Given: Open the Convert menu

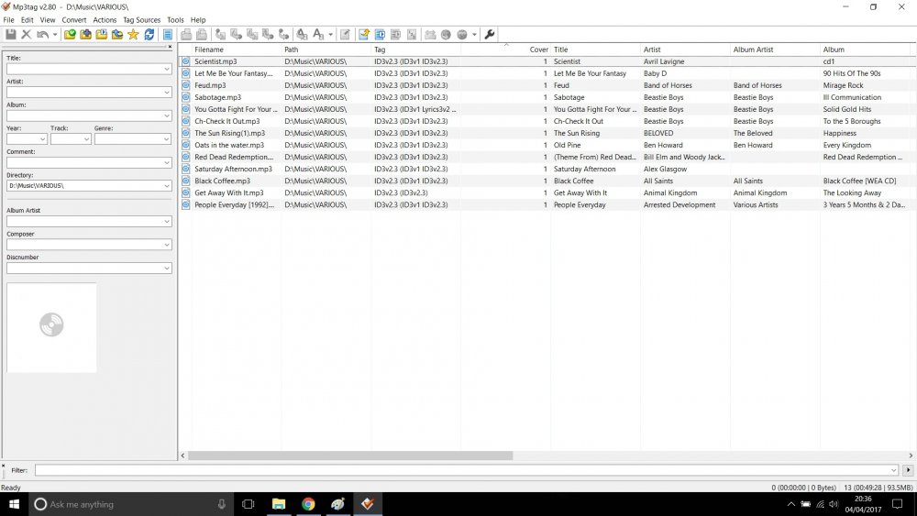Looking at the screenshot, I should point(74,20).
